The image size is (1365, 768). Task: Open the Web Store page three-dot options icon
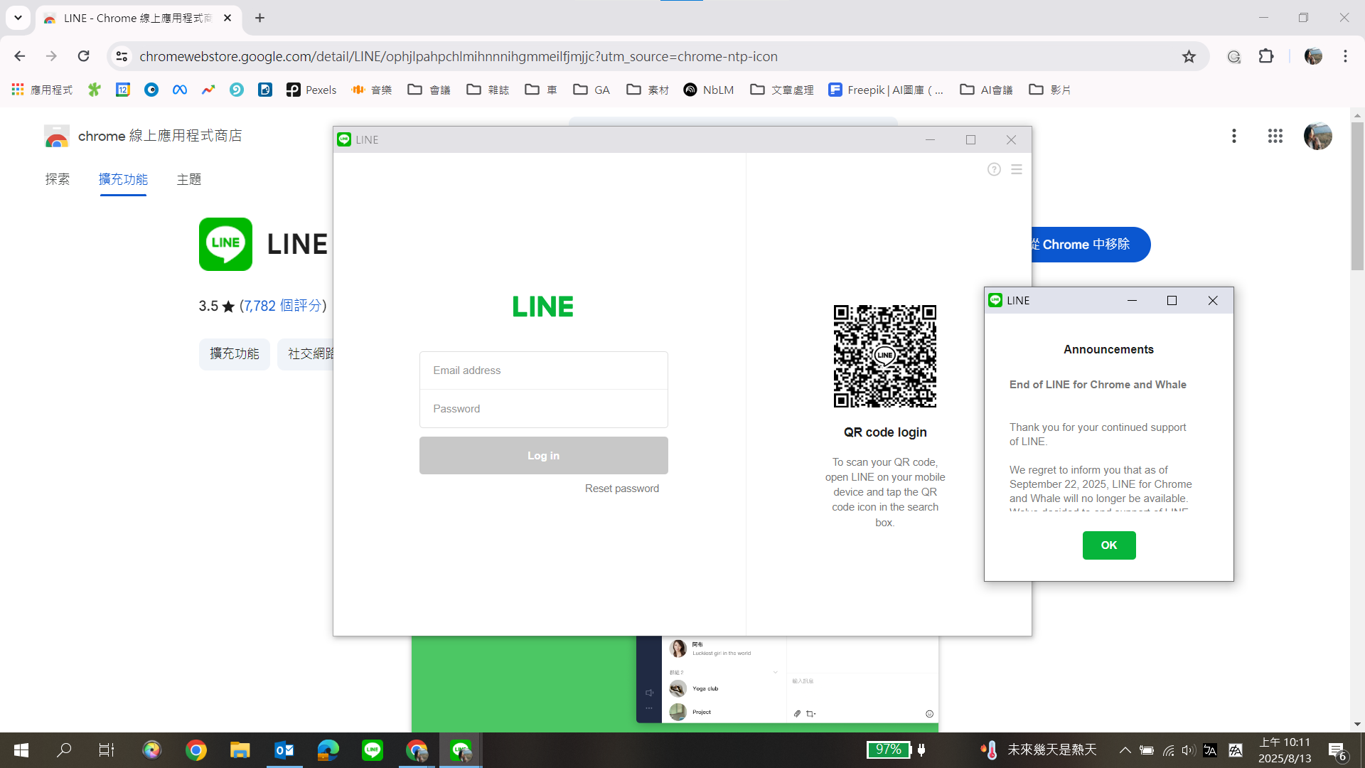(x=1233, y=136)
